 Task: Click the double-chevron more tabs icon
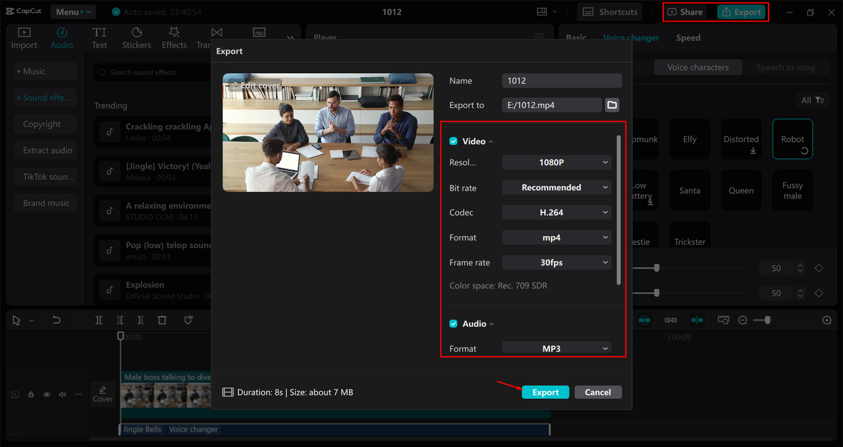[290, 38]
